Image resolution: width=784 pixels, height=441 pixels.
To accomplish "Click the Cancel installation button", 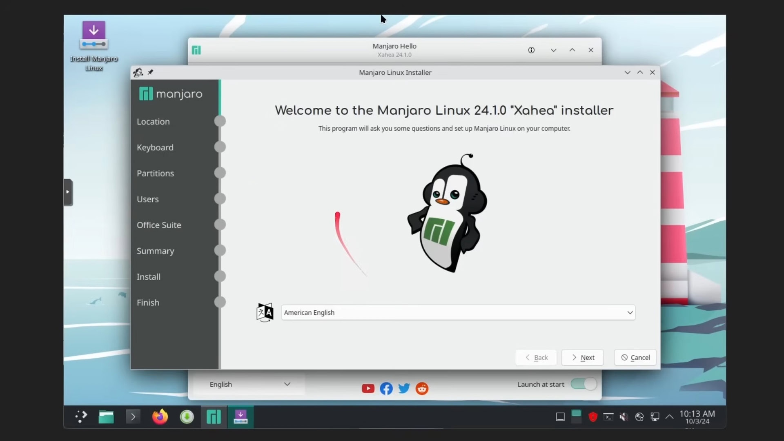I will 635,357.
